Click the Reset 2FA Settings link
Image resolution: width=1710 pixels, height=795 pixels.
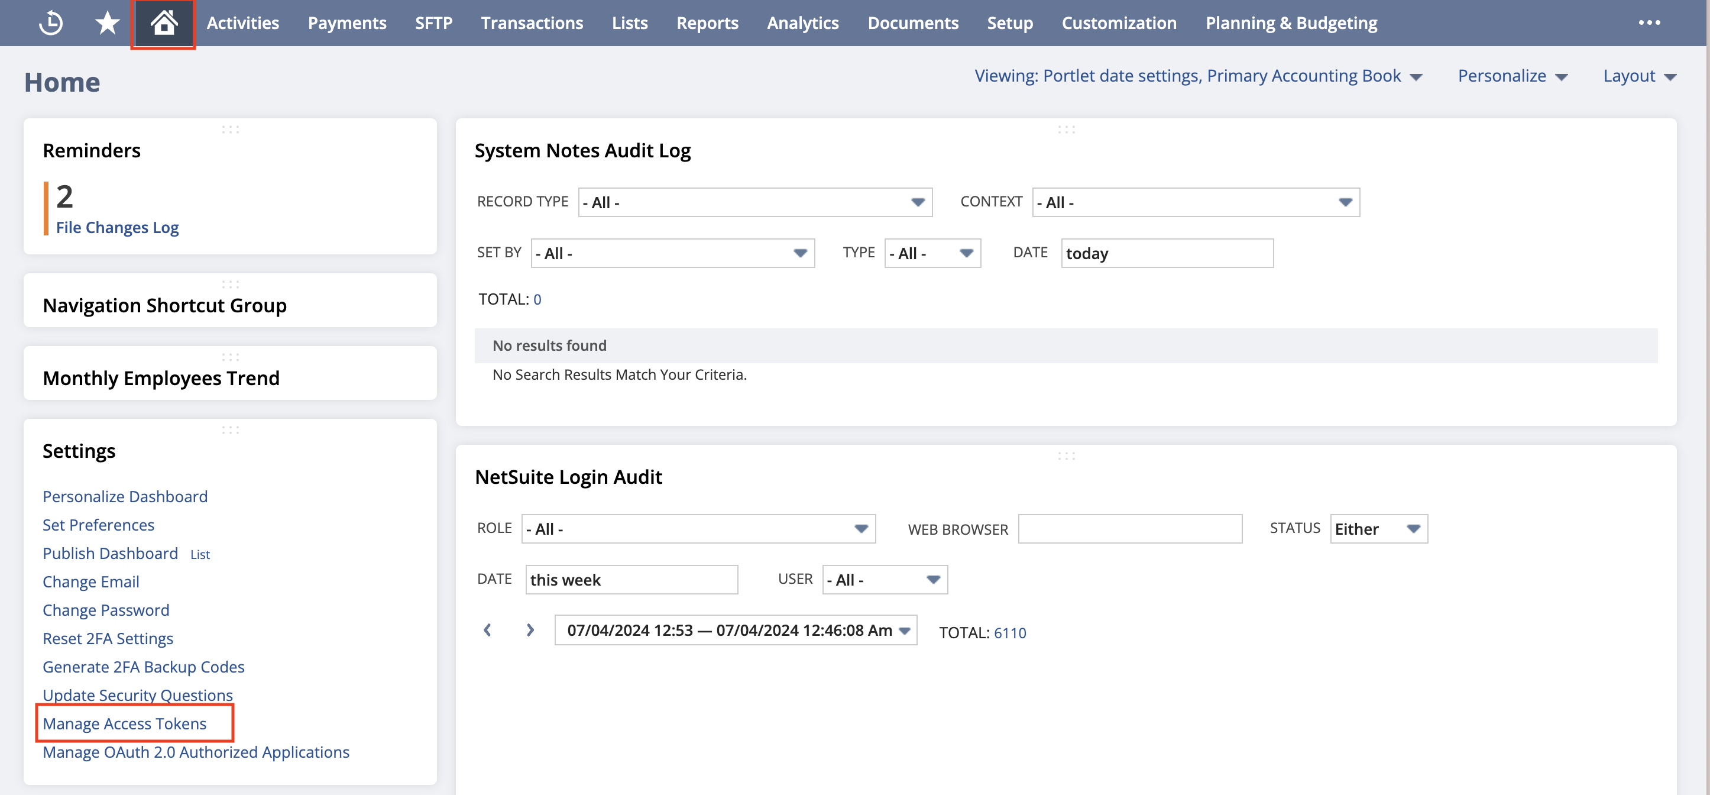[x=108, y=638]
